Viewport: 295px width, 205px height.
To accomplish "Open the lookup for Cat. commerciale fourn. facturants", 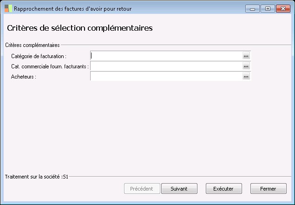I will point(246,66).
